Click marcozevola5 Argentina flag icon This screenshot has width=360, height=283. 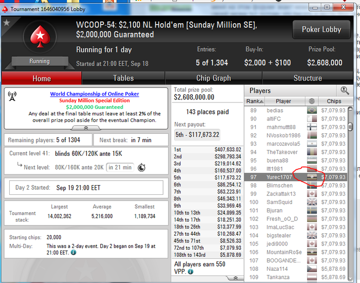coord(312,144)
